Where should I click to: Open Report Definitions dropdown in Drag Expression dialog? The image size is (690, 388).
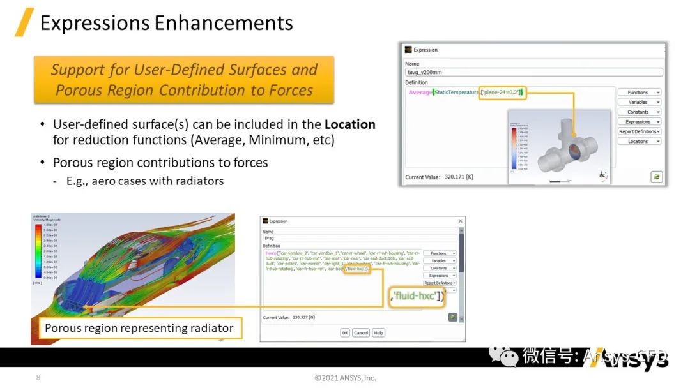point(440,283)
